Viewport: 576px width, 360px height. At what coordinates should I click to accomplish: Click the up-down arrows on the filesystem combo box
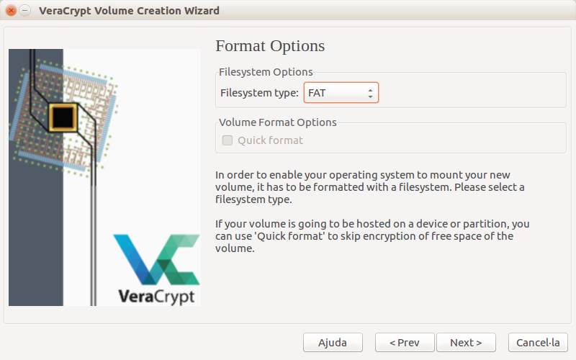pos(370,93)
